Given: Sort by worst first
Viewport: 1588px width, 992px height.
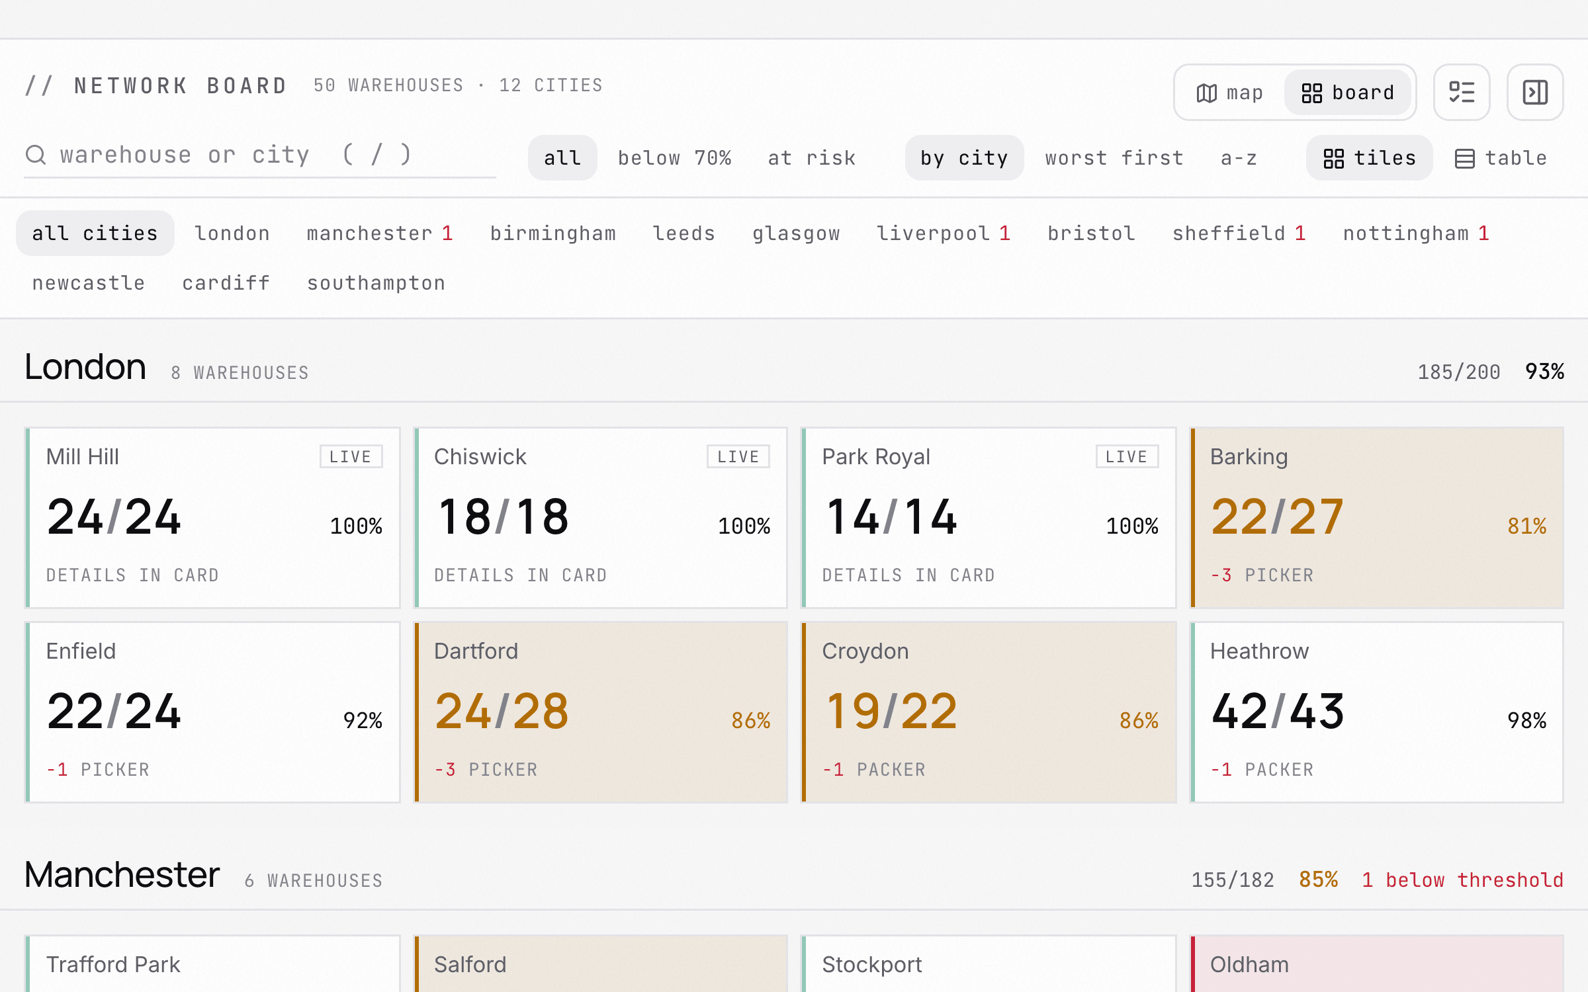Looking at the screenshot, I should (x=1115, y=158).
